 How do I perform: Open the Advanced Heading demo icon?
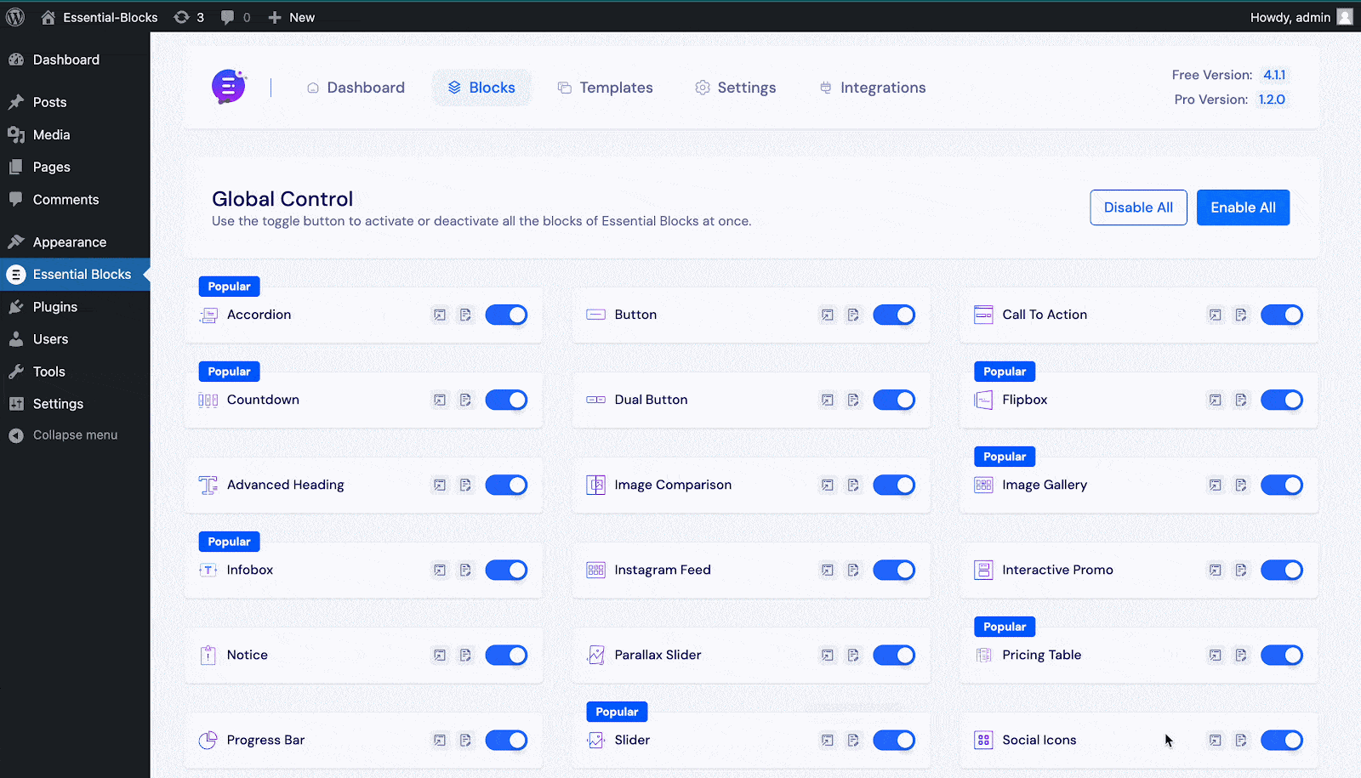click(x=440, y=485)
